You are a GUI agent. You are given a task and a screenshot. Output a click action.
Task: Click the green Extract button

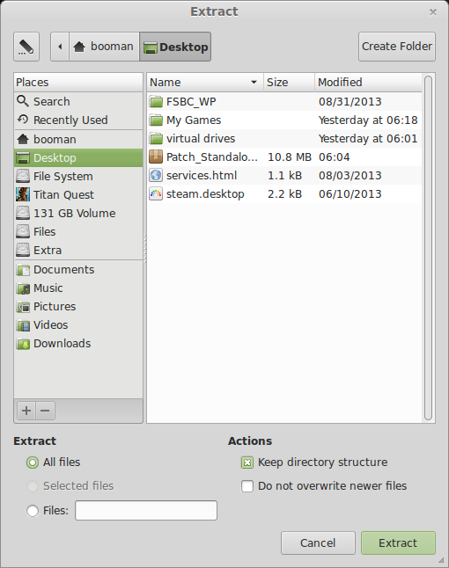(x=398, y=543)
